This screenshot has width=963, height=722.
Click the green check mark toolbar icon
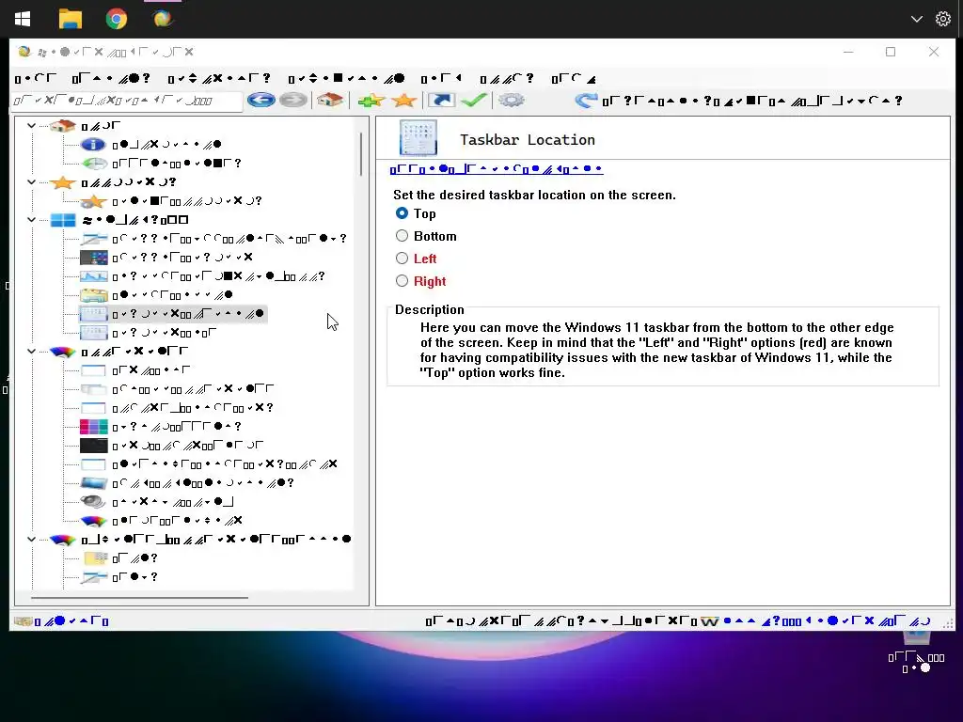pos(474,100)
